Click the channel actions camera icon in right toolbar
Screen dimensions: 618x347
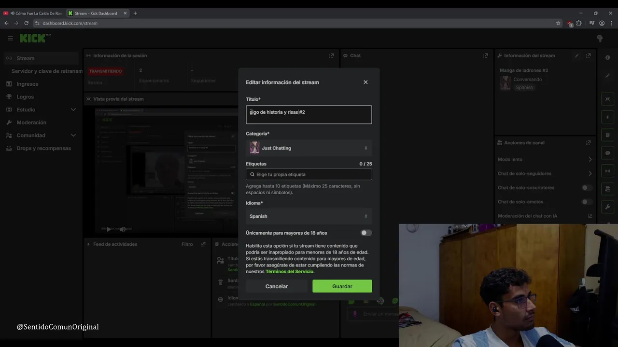[608, 188]
